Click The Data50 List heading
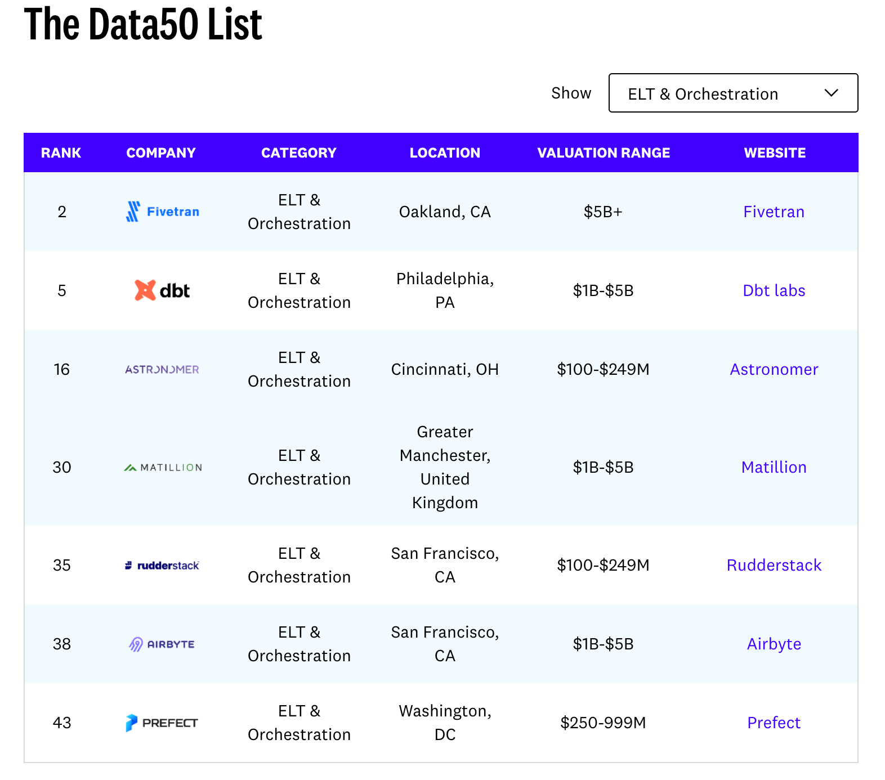Screen dimensions: 885x780 click(143, 24)
